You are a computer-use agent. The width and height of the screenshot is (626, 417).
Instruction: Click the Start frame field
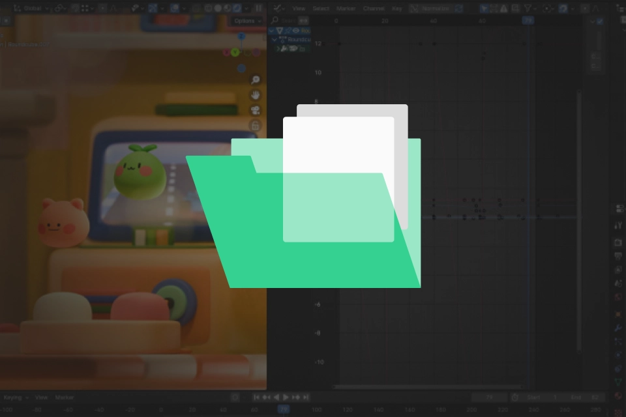tap(541, 397)
